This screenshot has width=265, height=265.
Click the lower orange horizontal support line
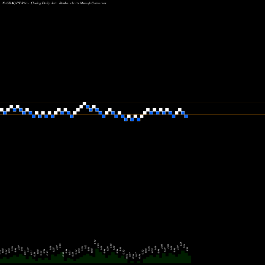pyautogui.click(x=132, y=115)
